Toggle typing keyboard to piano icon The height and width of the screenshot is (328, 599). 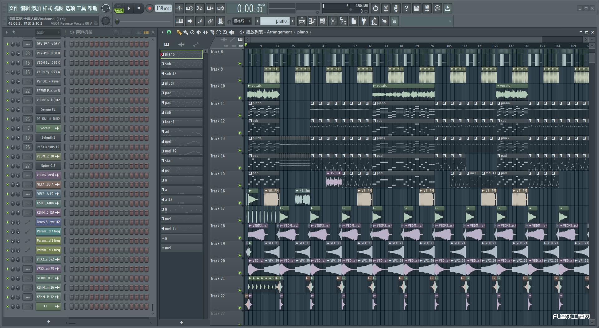click(x=179, y=21)
